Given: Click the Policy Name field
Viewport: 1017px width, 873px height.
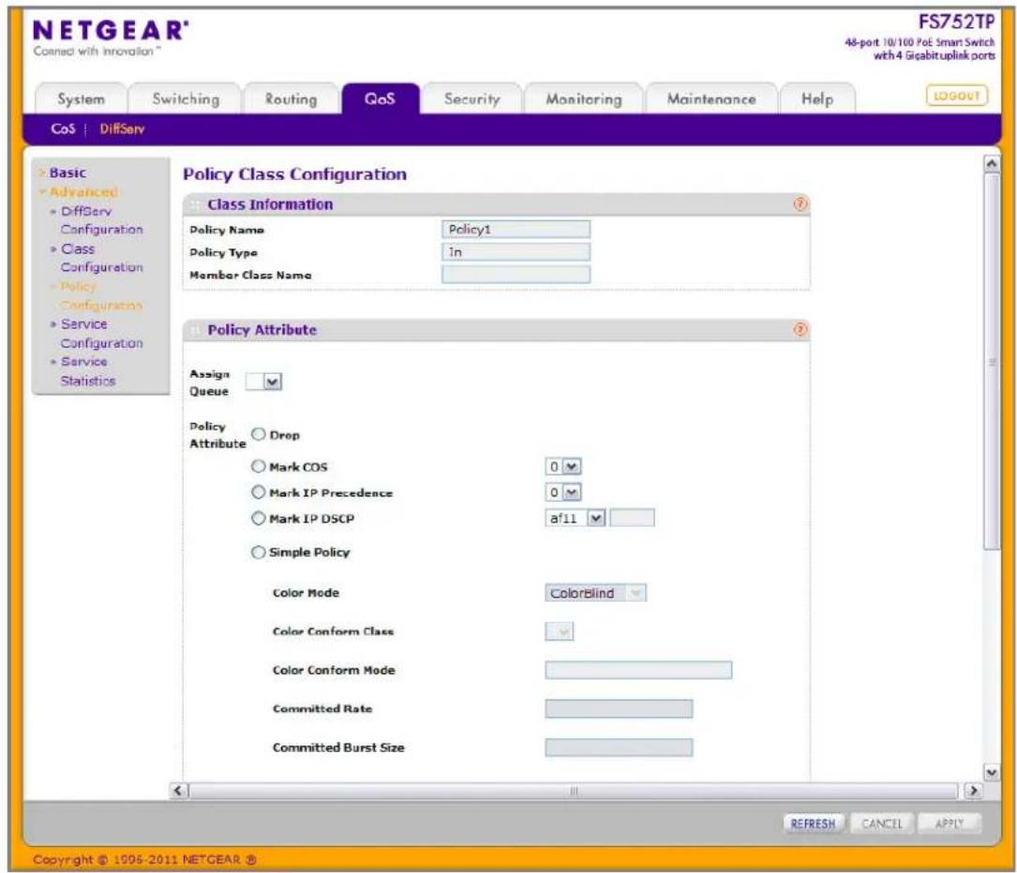Looking at the screenshot, I should [x=516, y=229].
